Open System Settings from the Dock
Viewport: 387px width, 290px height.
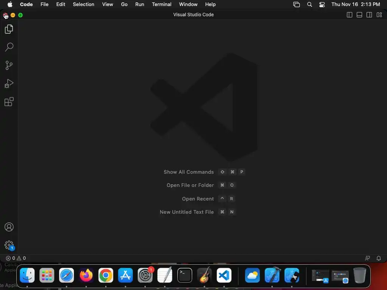point(145,275)
